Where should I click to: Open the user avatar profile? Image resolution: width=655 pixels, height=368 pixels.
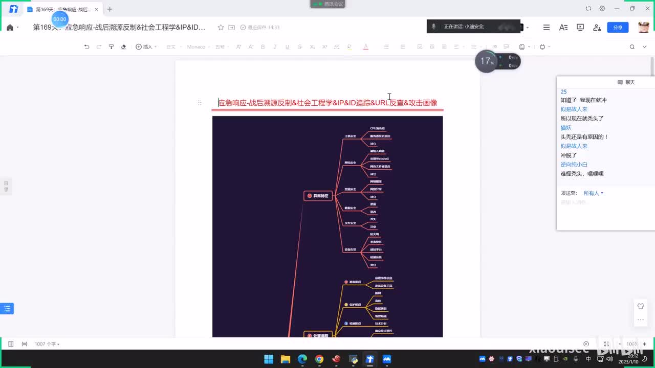tap(644, 28)
